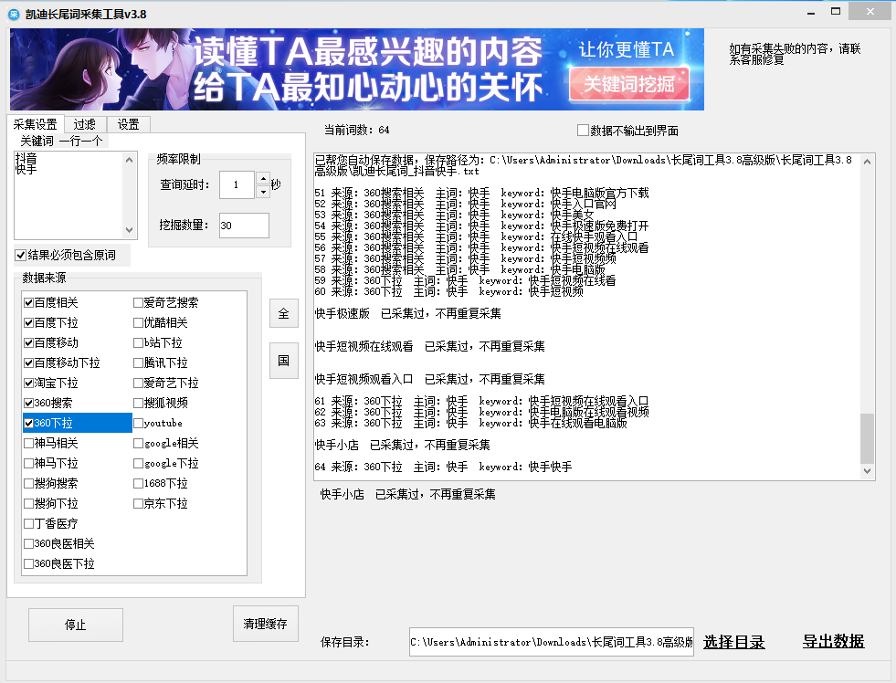Image resolution: width=896 pixels, height=683 pixels.
Task: Minimize the window from the title bar
Action: click(x=808, y=12)
